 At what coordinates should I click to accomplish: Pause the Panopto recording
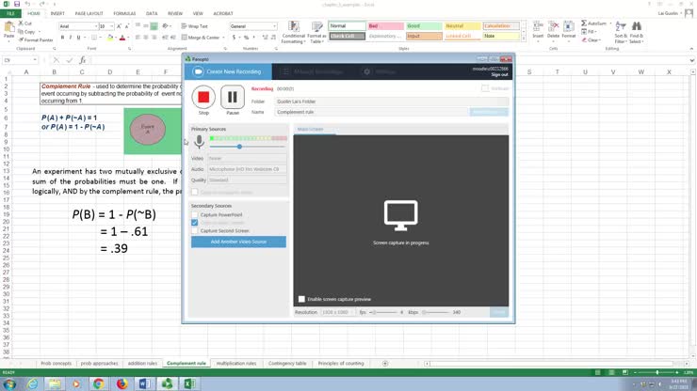[x=232, y=97]
